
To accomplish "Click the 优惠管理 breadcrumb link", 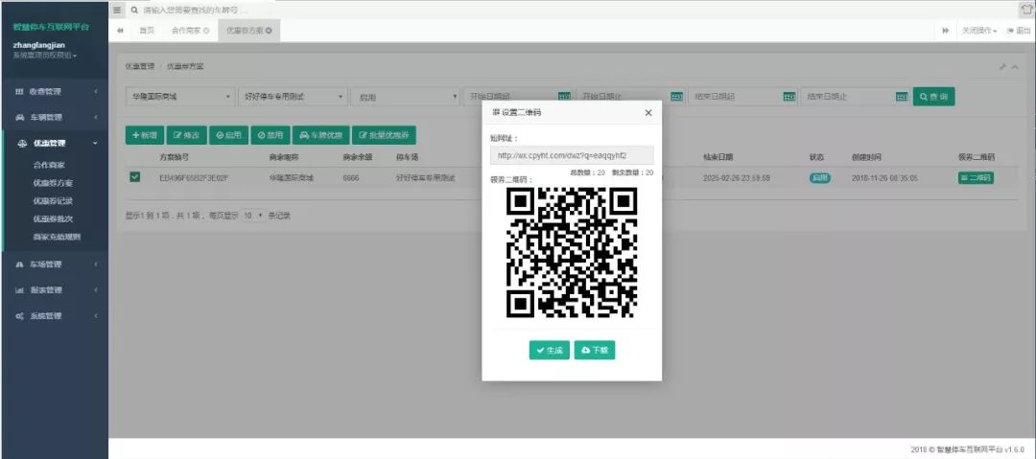I will [140, 67].
